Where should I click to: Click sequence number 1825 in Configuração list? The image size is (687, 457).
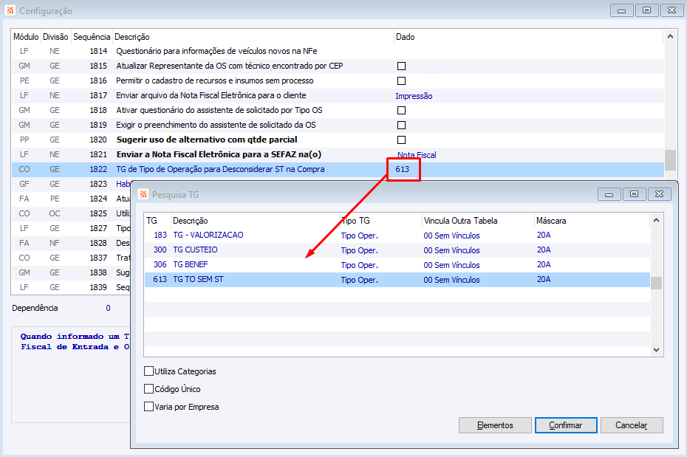98,213
